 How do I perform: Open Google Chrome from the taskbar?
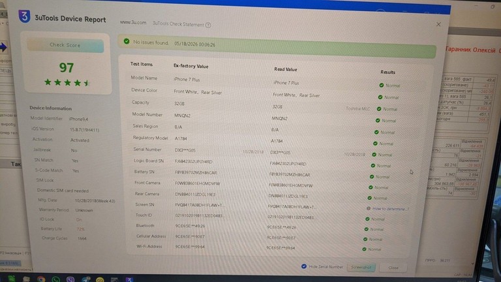click(x=41, y=279)
